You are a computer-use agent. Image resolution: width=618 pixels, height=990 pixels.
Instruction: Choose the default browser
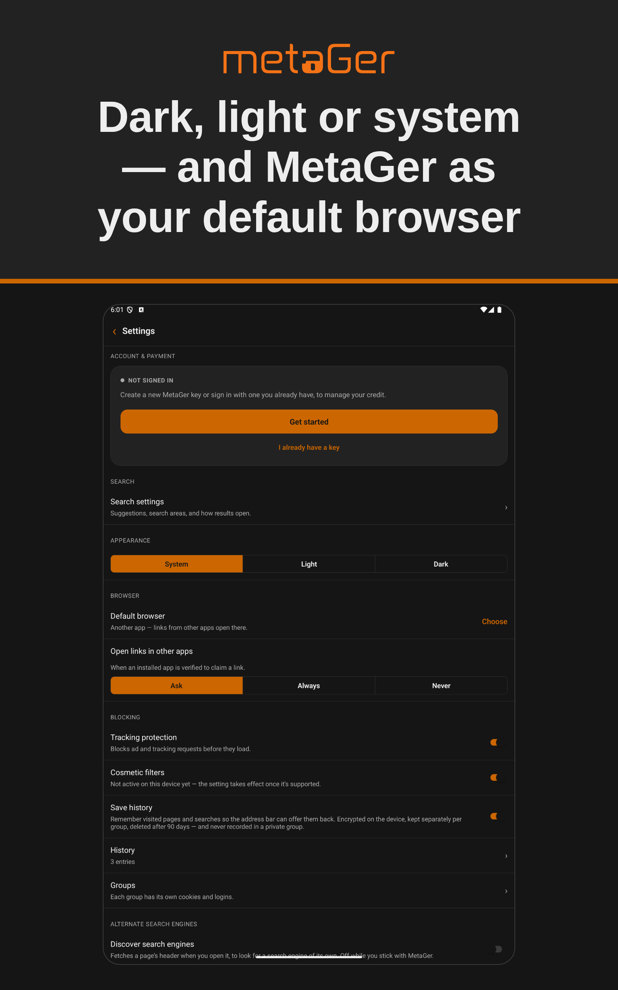tap(494, 621)
